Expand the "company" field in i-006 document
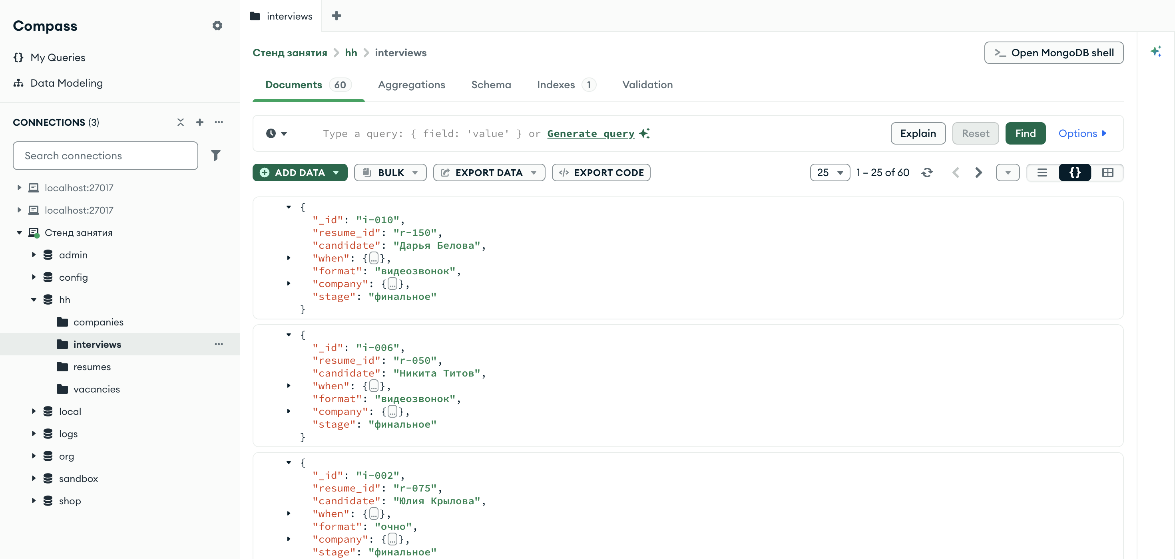The height and width of the screenshot is (559, 1175). pyautogui.click(x=289, y=411)
